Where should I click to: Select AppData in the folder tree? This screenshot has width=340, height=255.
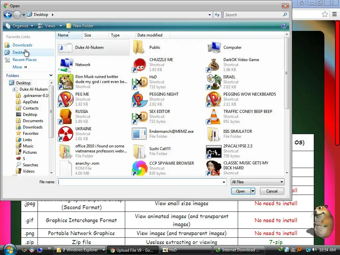30,102
